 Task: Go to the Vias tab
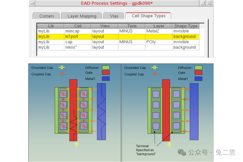[114, 16]
